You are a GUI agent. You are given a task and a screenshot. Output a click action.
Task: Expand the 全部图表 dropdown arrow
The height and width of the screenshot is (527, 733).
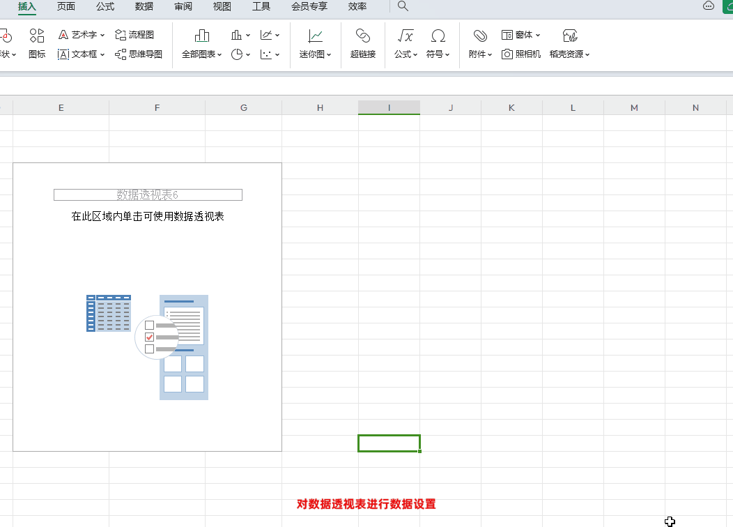click(219, 54)
